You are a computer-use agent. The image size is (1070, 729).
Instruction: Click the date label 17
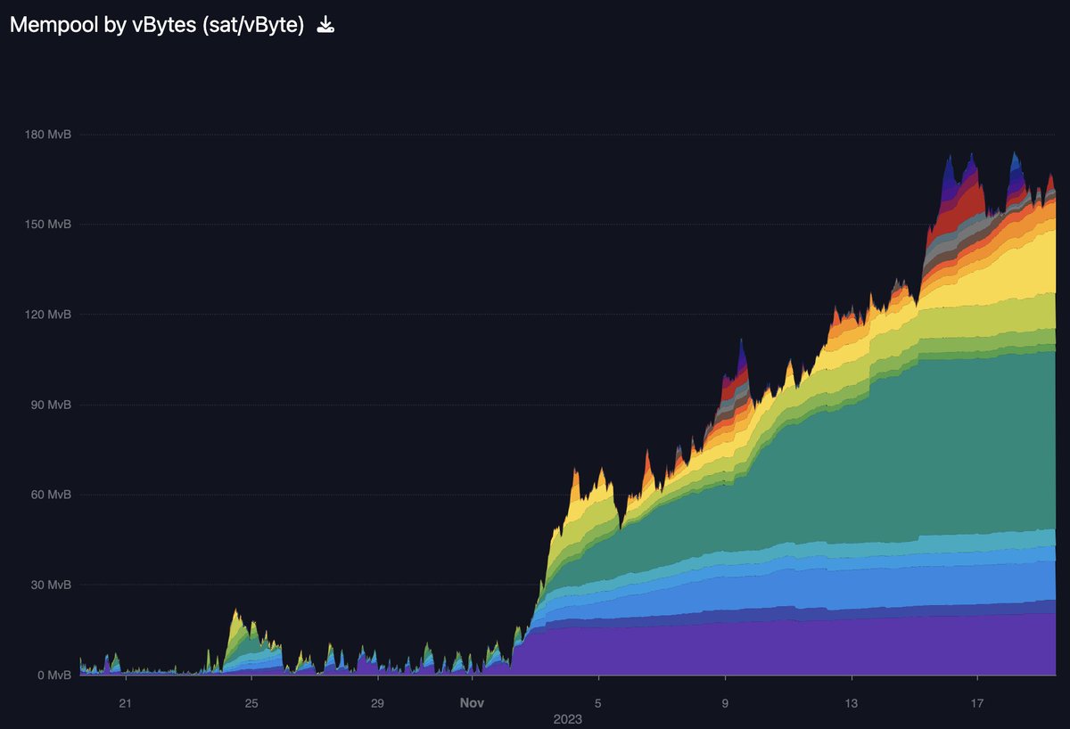(977, 703)
